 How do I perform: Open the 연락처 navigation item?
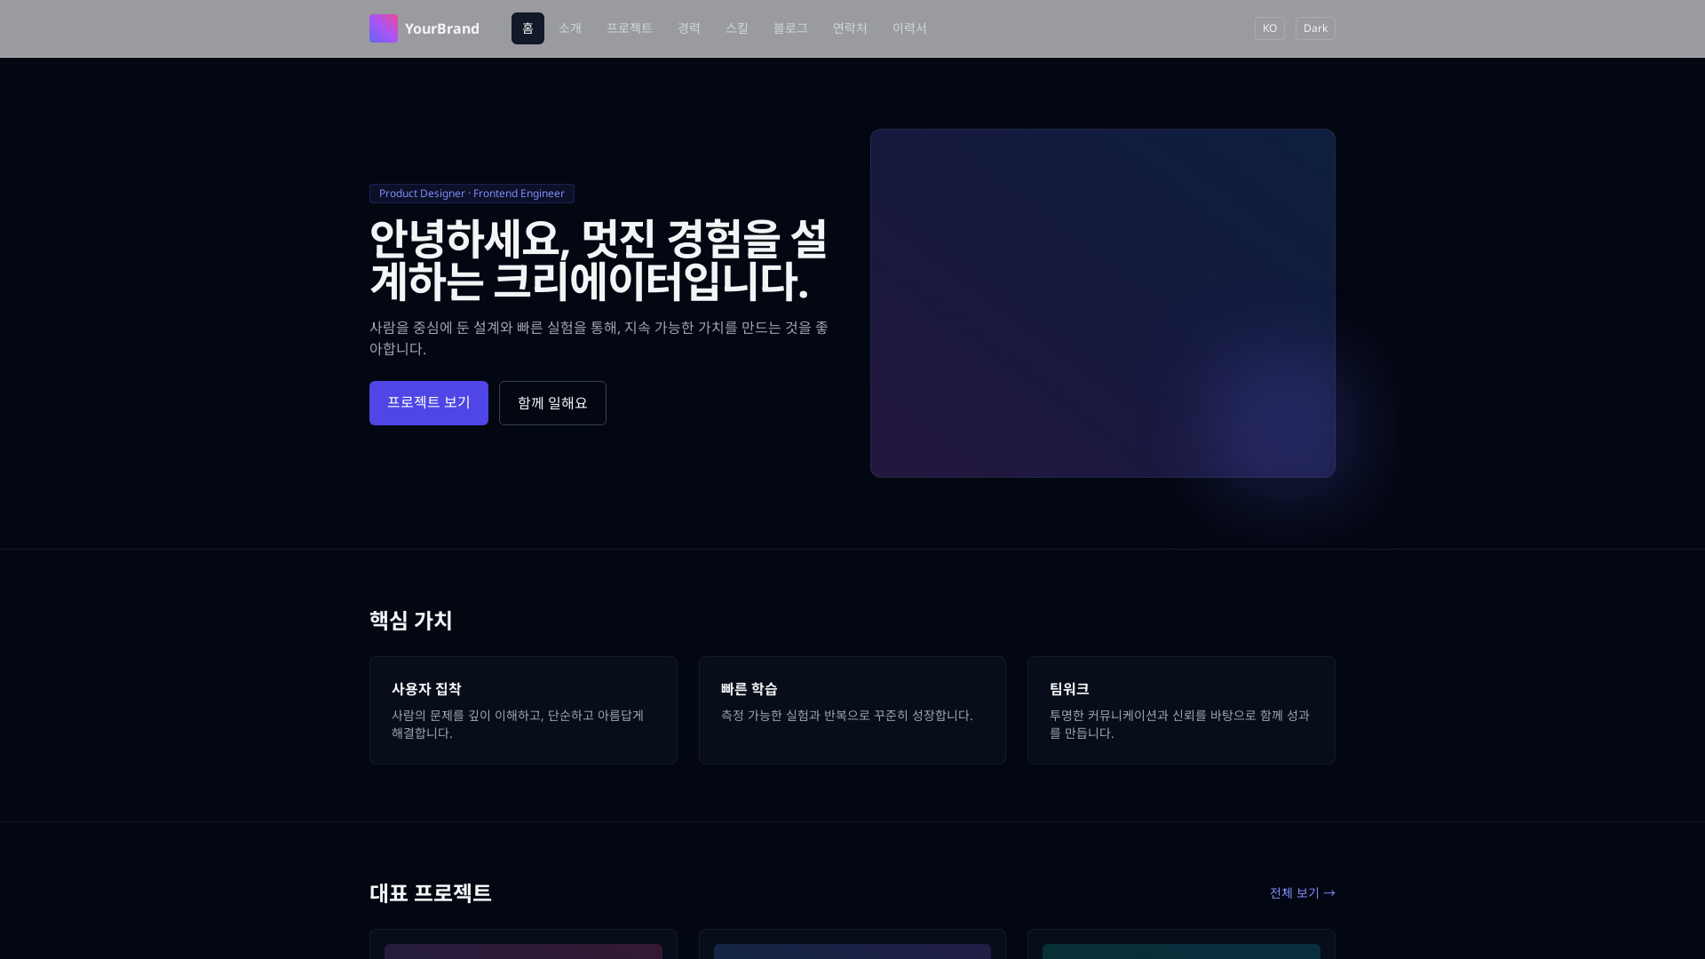click(850, 28)
